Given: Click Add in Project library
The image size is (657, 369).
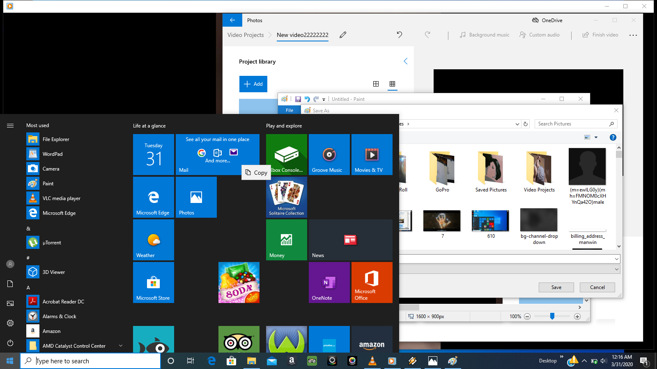Looking at the screenshot, I should [253, 84].
